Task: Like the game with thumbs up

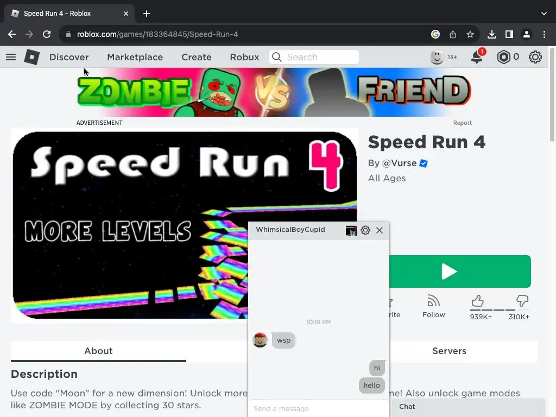Action: 478,301
